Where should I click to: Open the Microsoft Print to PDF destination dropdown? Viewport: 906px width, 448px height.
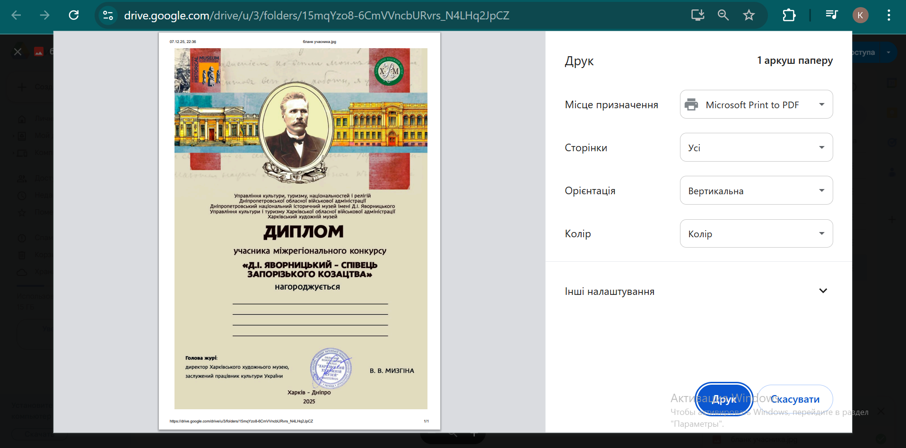point(756,104)
